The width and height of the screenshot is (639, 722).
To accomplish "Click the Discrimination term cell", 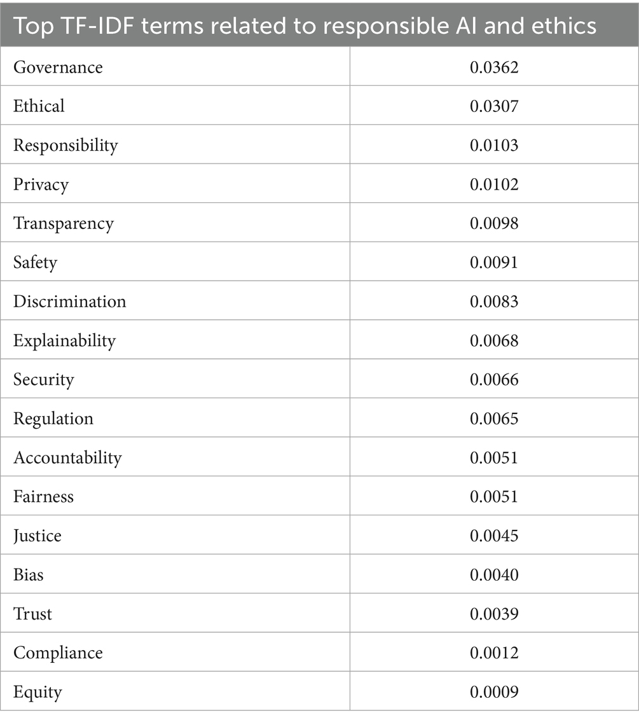I will 70,301.
